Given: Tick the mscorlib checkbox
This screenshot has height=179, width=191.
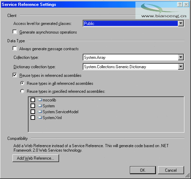Looking at the screenshot, I should tap(33, 100).
